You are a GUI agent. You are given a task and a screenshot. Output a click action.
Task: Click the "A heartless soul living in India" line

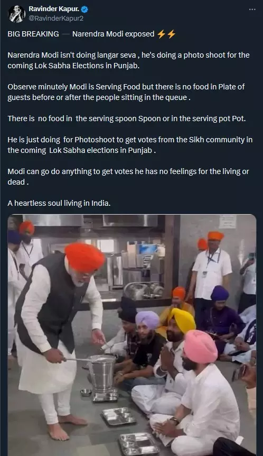click(59, 203)
